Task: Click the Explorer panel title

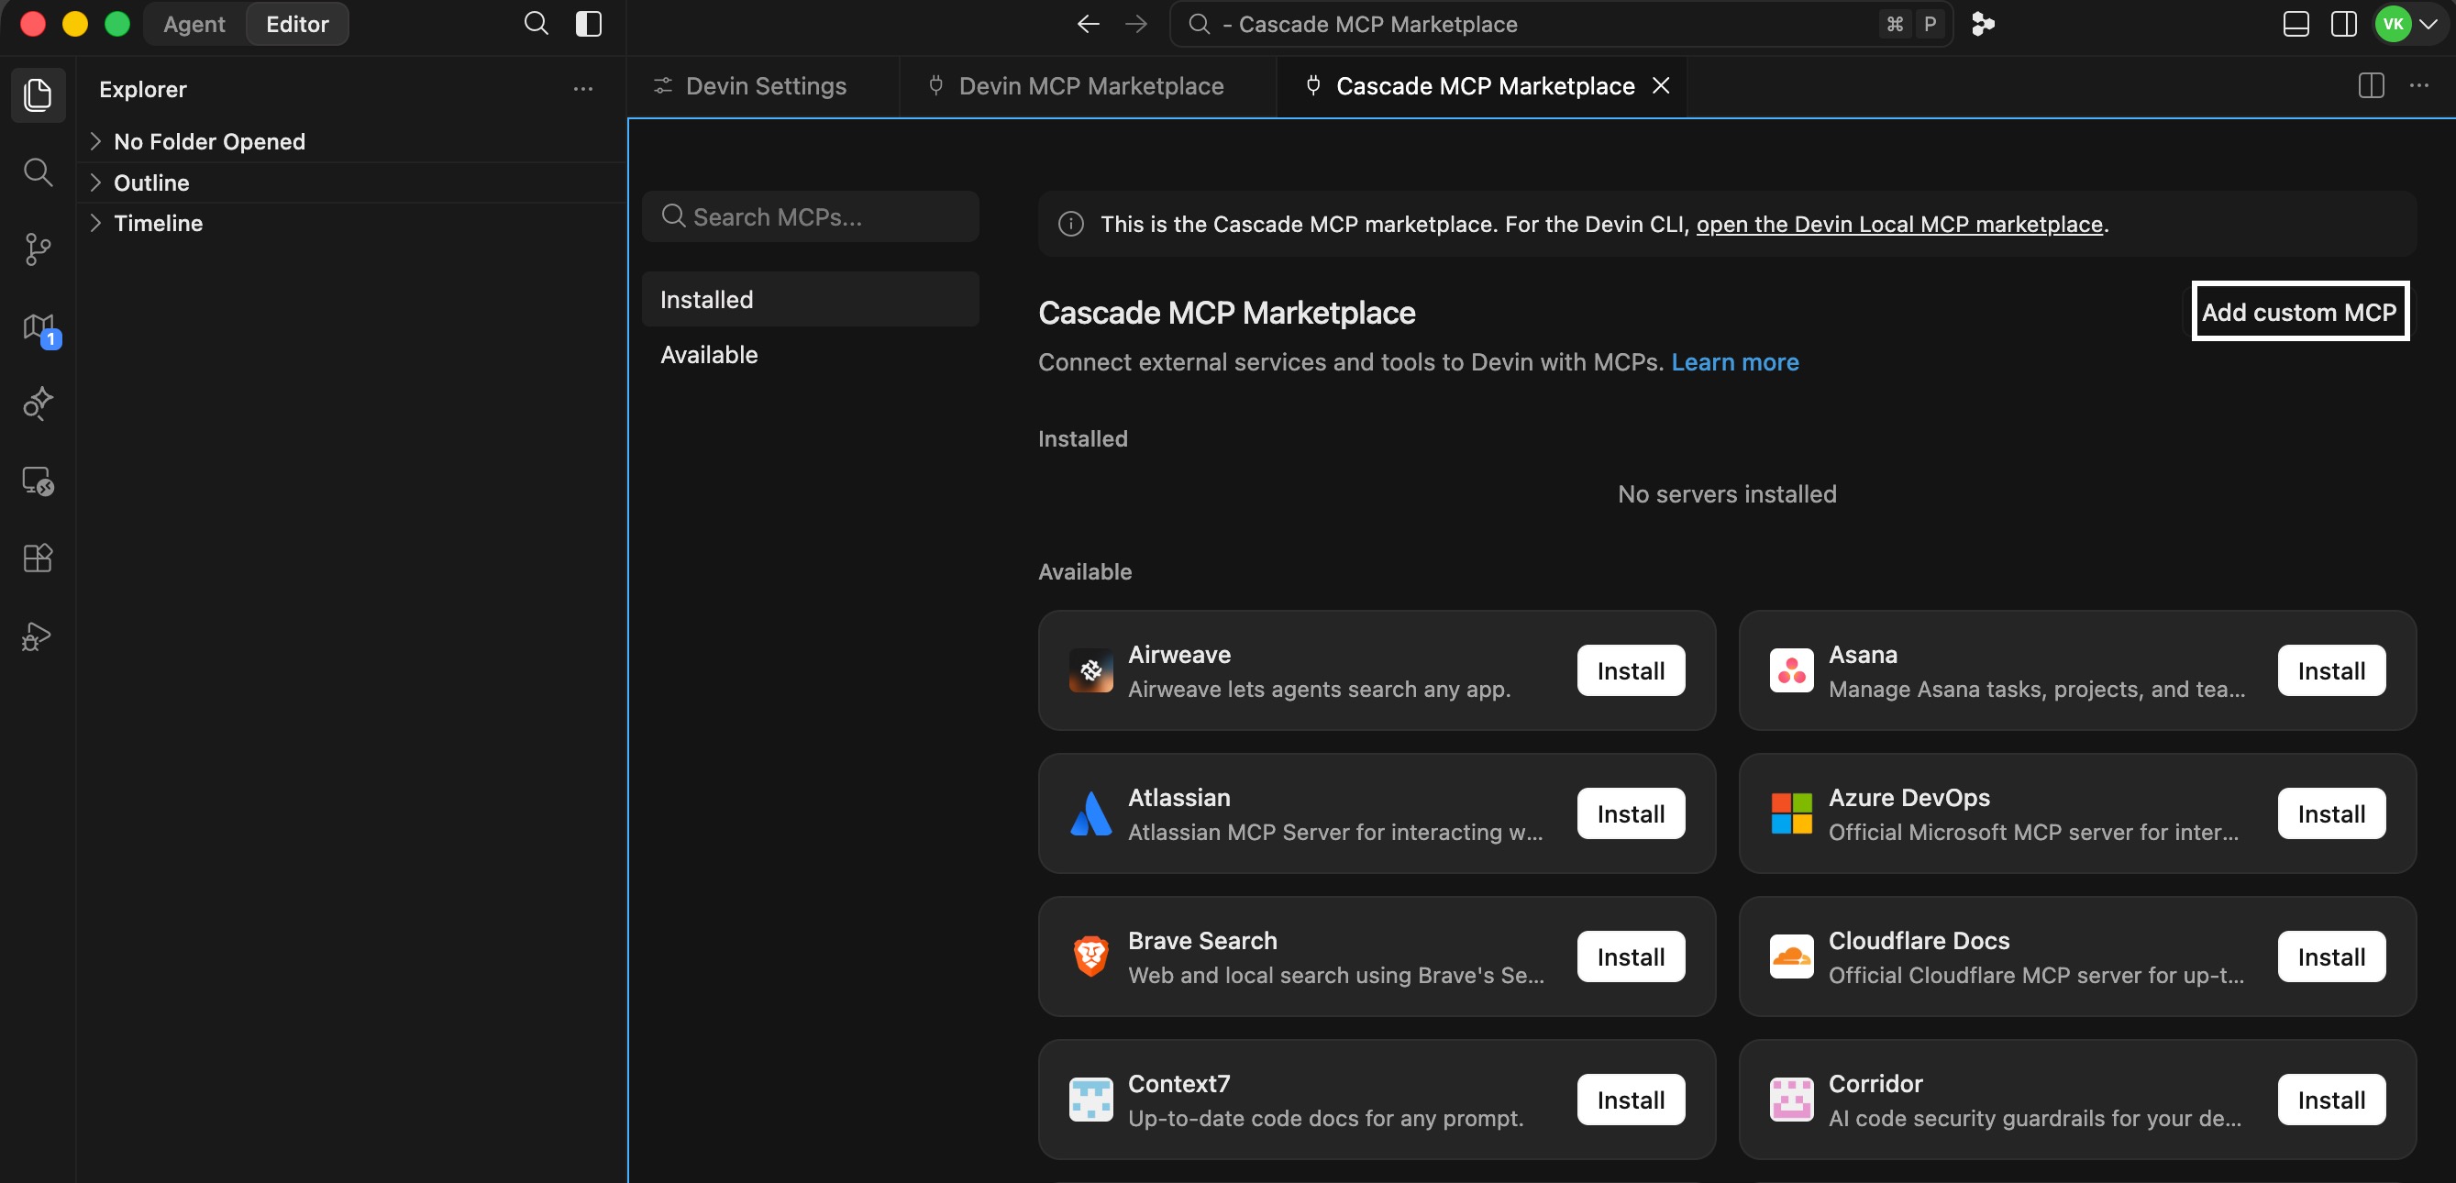Action: pos(143,89)
